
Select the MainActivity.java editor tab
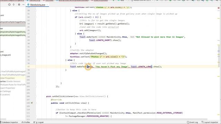[x=38, y=4]
